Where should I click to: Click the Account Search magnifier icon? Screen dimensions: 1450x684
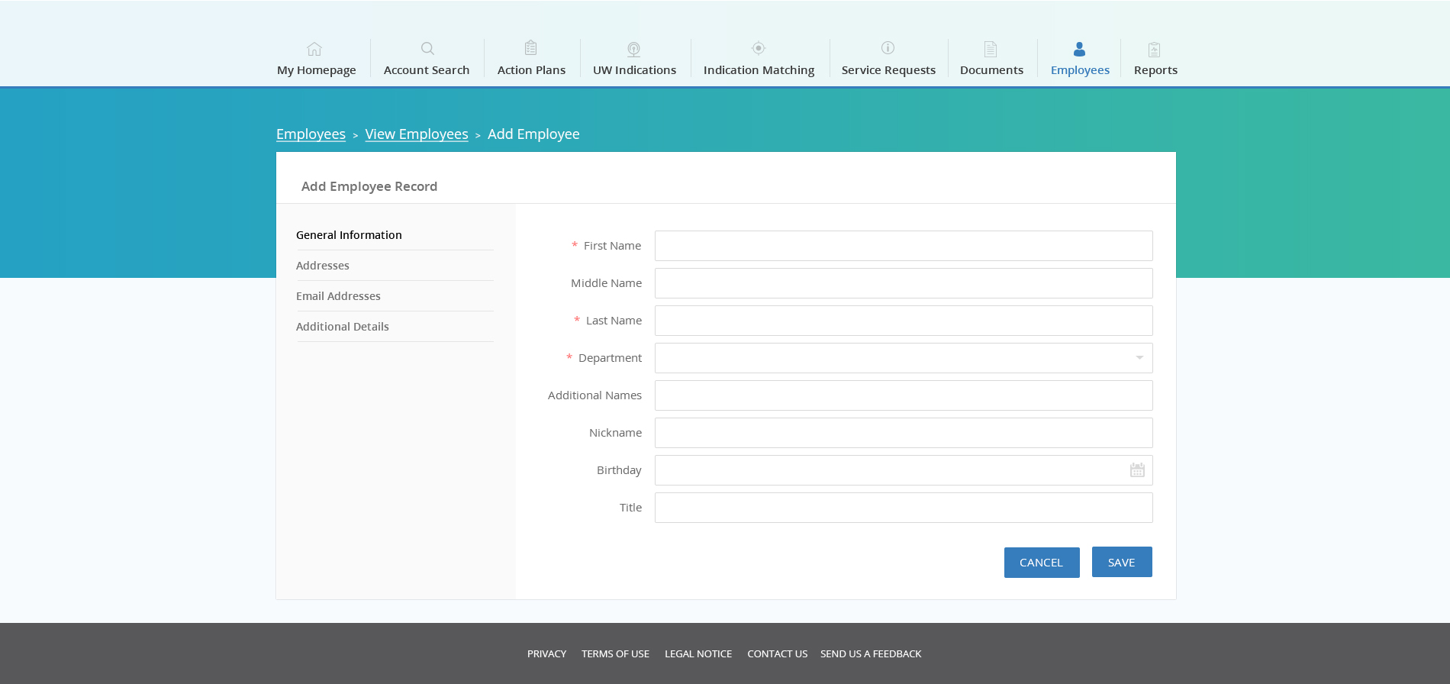pos(427,49)
